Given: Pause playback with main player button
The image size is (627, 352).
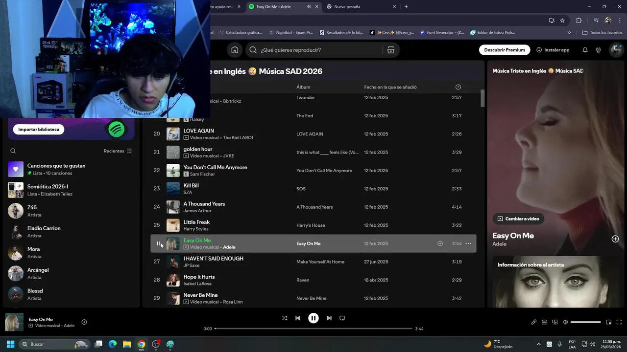Looking at the screenshot, I should click(x=313, y=318).
